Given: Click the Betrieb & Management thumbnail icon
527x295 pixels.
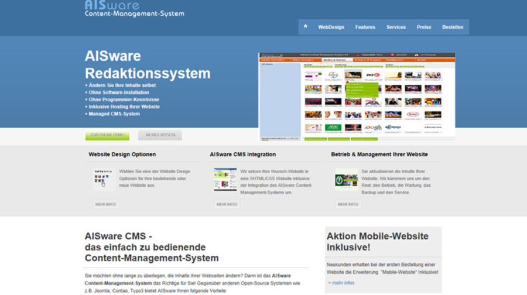Looking at the screenshot, I should 346,180.
